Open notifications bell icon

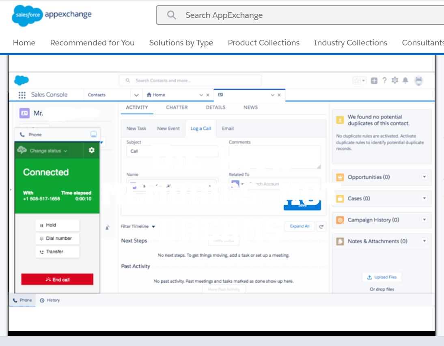pos(405,80)
